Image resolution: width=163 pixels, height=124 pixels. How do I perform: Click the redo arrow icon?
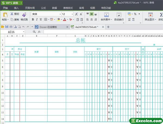click(x=27, y=27)
